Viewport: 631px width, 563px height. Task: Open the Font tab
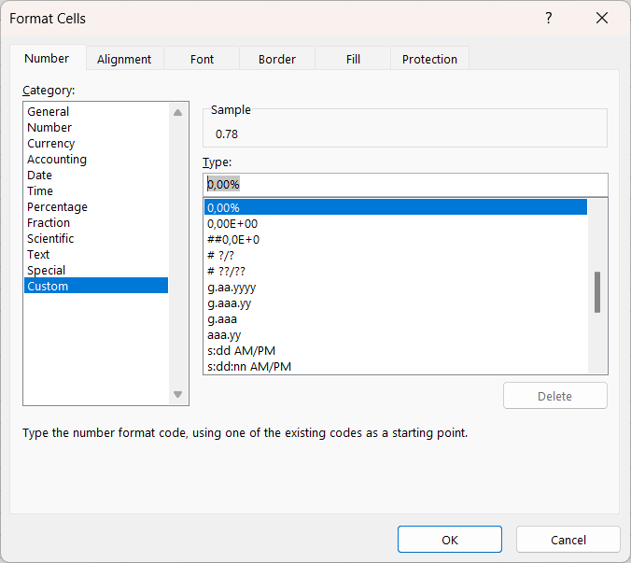(x=202, y=59)
